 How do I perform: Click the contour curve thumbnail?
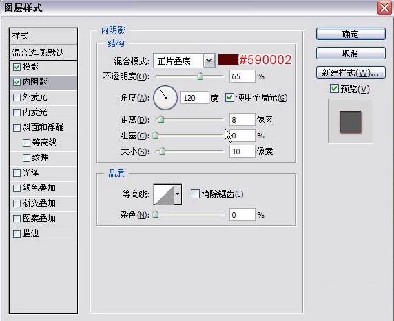click(x=164, y=194)
